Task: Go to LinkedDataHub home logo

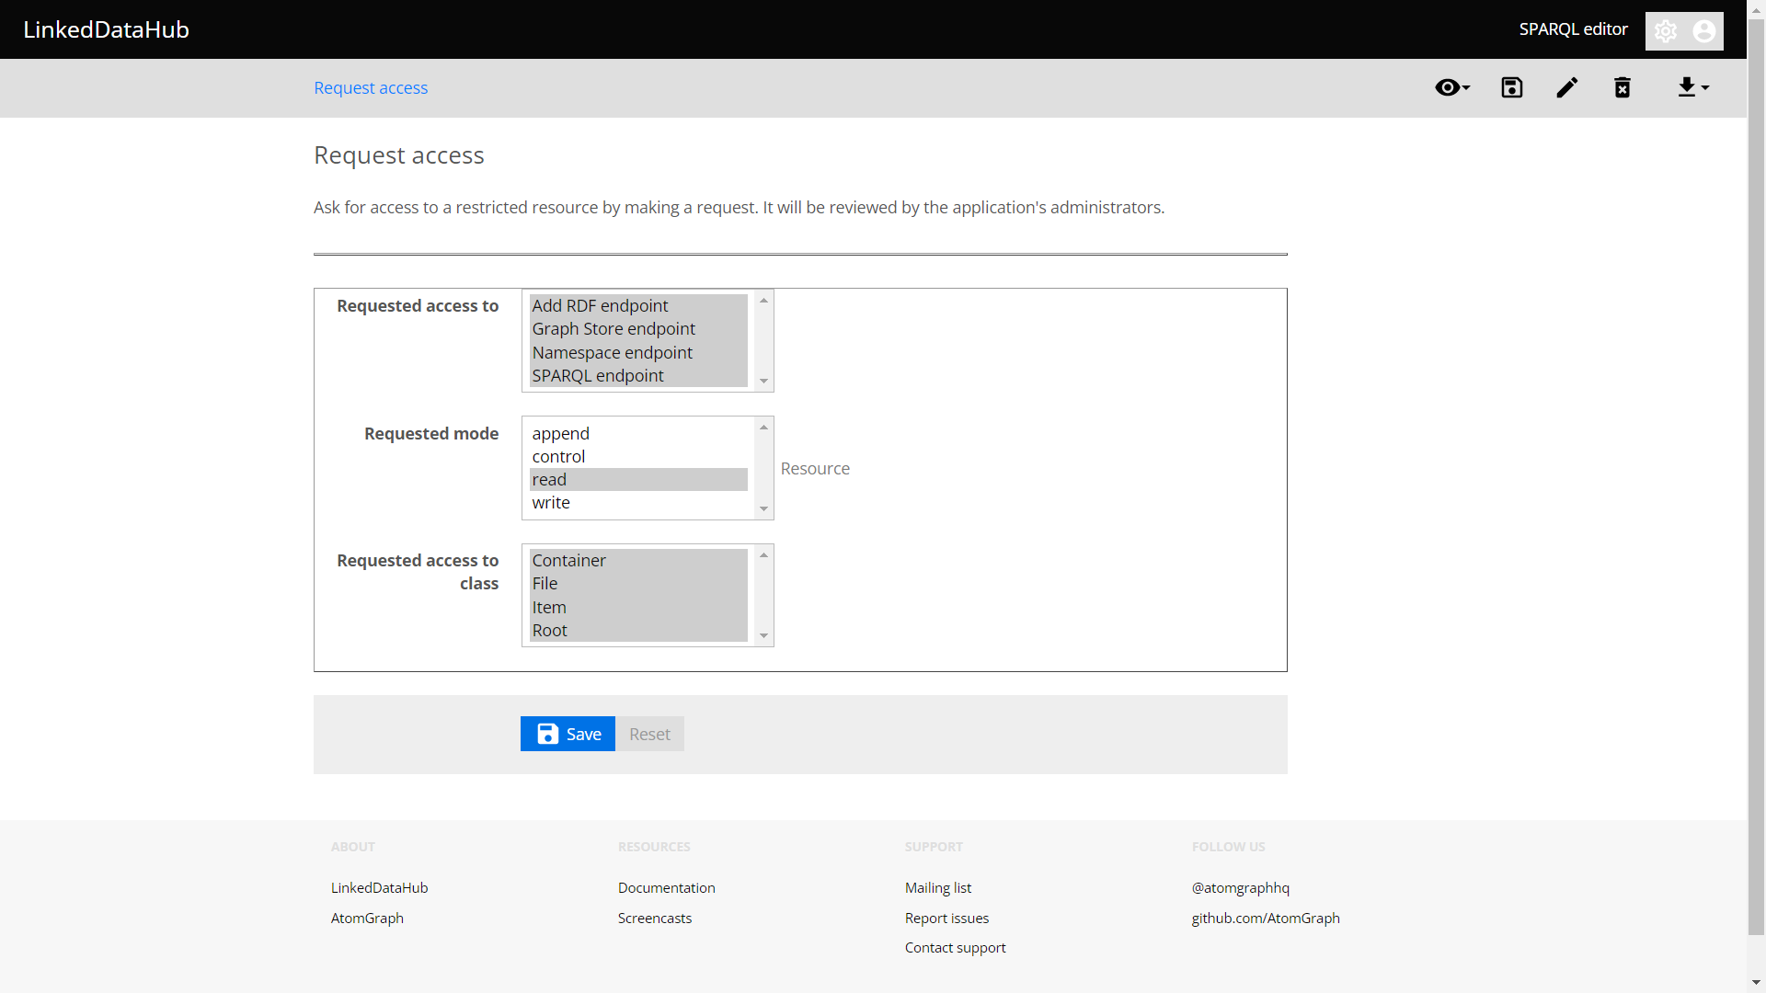Action: pos(107,29)
